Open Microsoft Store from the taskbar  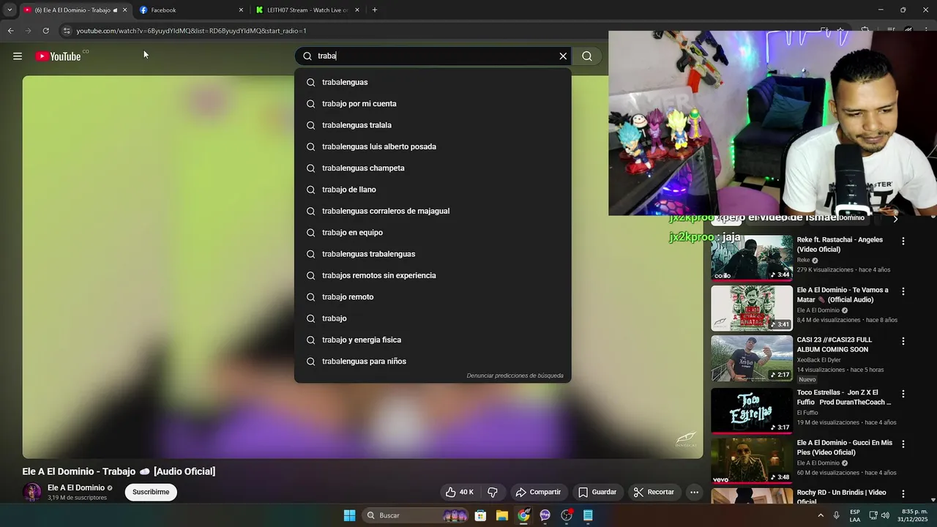tap(480, 515)
